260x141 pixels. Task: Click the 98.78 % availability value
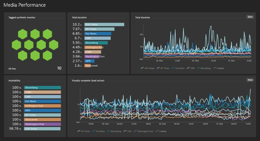15,129
